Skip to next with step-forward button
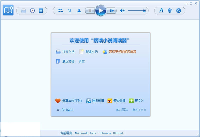This screenshot has width=200, height=137. click(111, 10)
